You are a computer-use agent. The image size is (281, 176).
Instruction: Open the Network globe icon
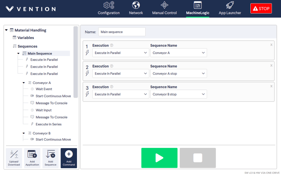coord(136,5)
